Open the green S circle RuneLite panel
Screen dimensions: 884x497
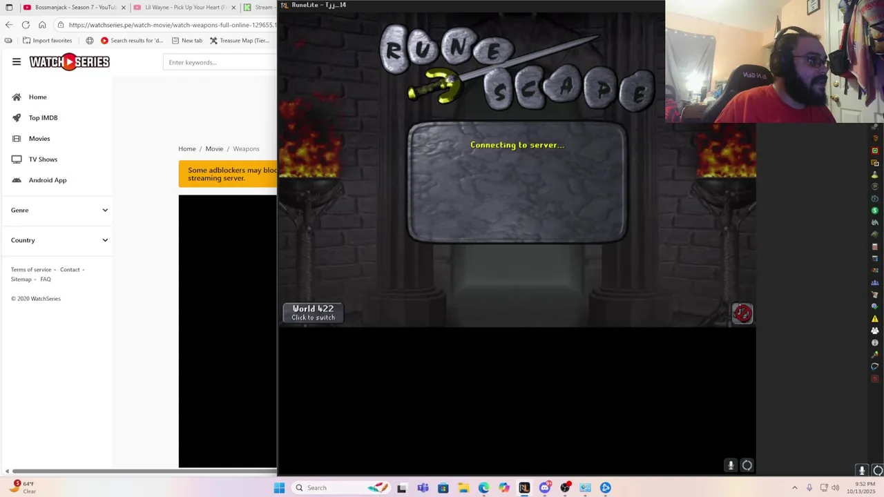(875, 211)
